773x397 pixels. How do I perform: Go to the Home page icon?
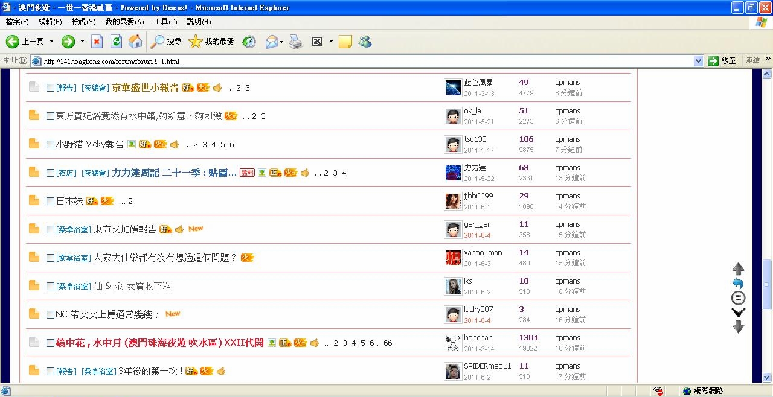pyautogui.click(x=135, y=42)
